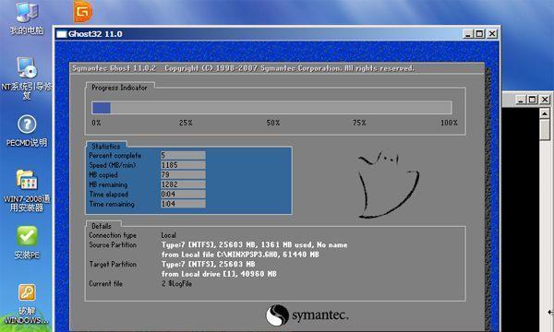
Task: Launch the 破解WINDOWS key icon
Action: click(27, 304)
